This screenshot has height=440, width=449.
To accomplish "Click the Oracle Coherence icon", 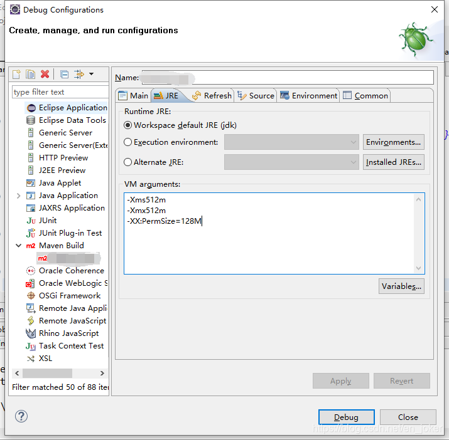I will (31, 271).
